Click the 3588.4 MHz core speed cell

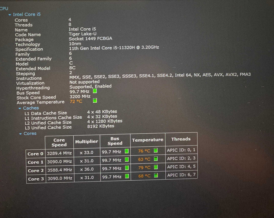click(x=60, y=170)
